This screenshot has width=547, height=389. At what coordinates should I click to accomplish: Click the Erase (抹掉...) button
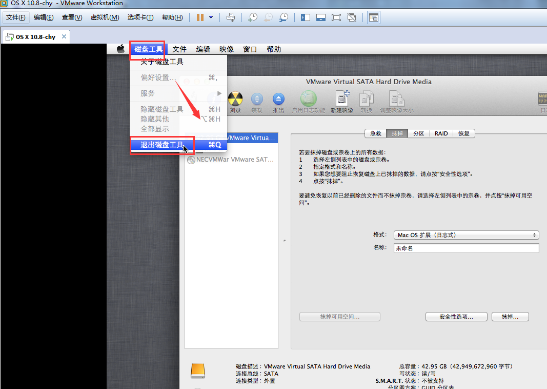510,317
